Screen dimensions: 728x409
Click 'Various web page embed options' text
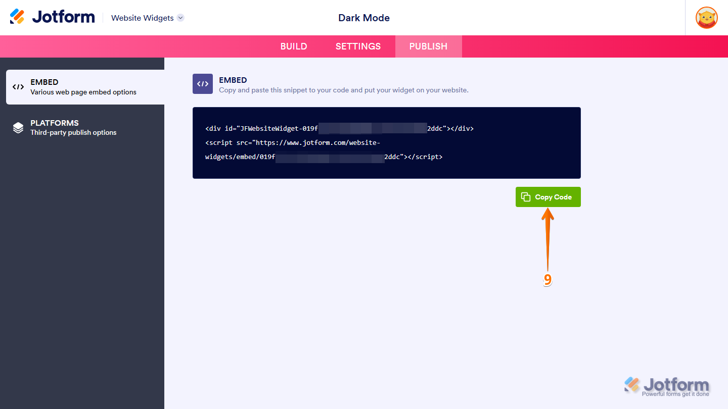tap(83, 92)
